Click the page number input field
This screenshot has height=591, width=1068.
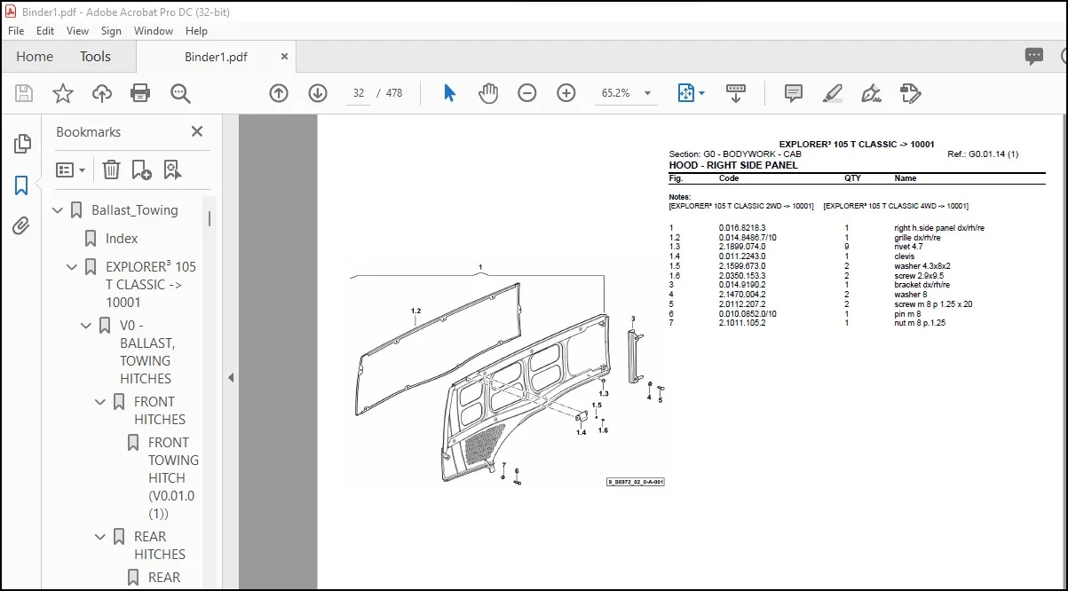pos(359,93)
